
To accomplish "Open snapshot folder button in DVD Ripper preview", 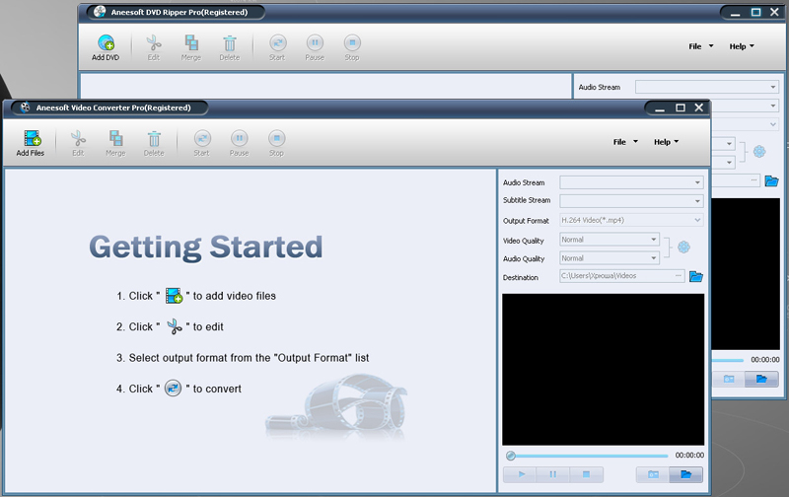I will point(761,379).
